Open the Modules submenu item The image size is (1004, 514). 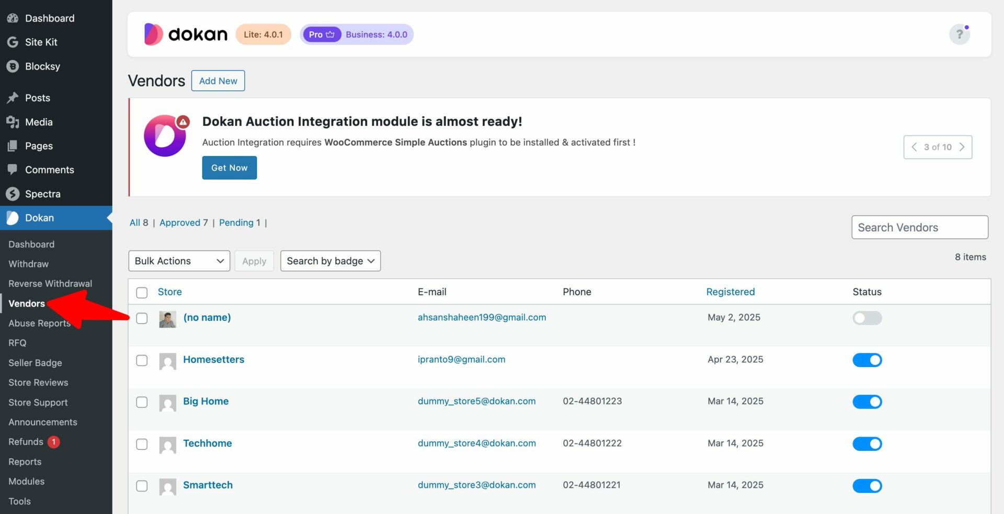26,481
